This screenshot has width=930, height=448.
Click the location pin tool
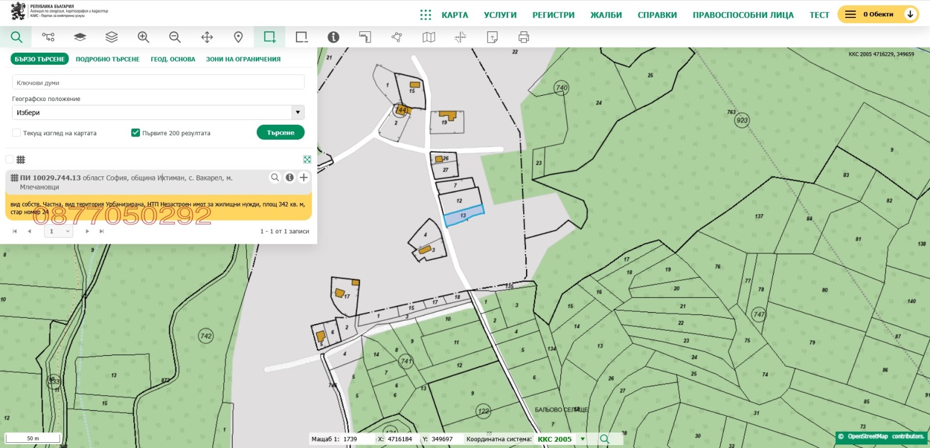coord(238,37)
